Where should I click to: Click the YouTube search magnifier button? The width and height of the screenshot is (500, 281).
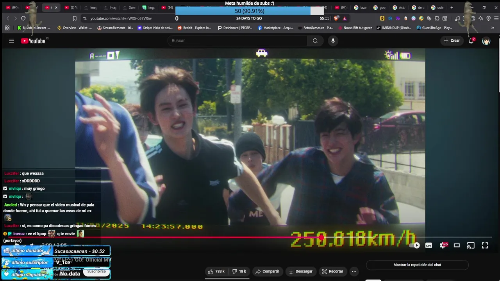click(x=315, y=41)
